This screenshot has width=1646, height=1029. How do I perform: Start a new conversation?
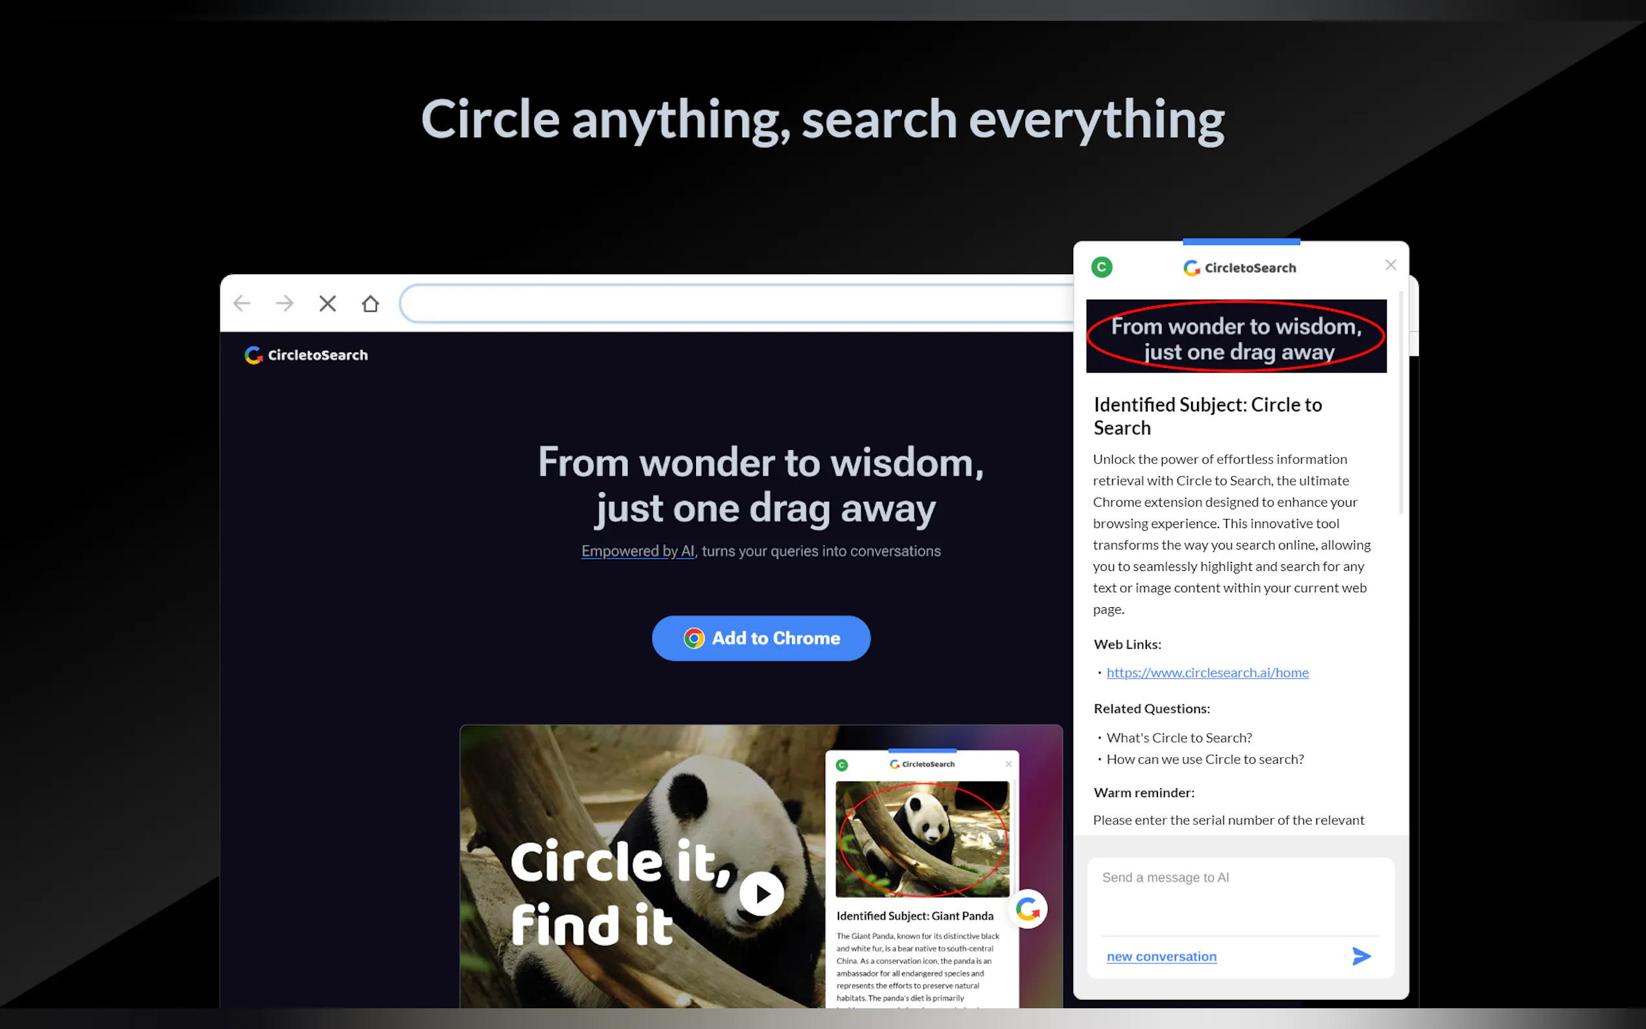click(x=1161, y=956)
